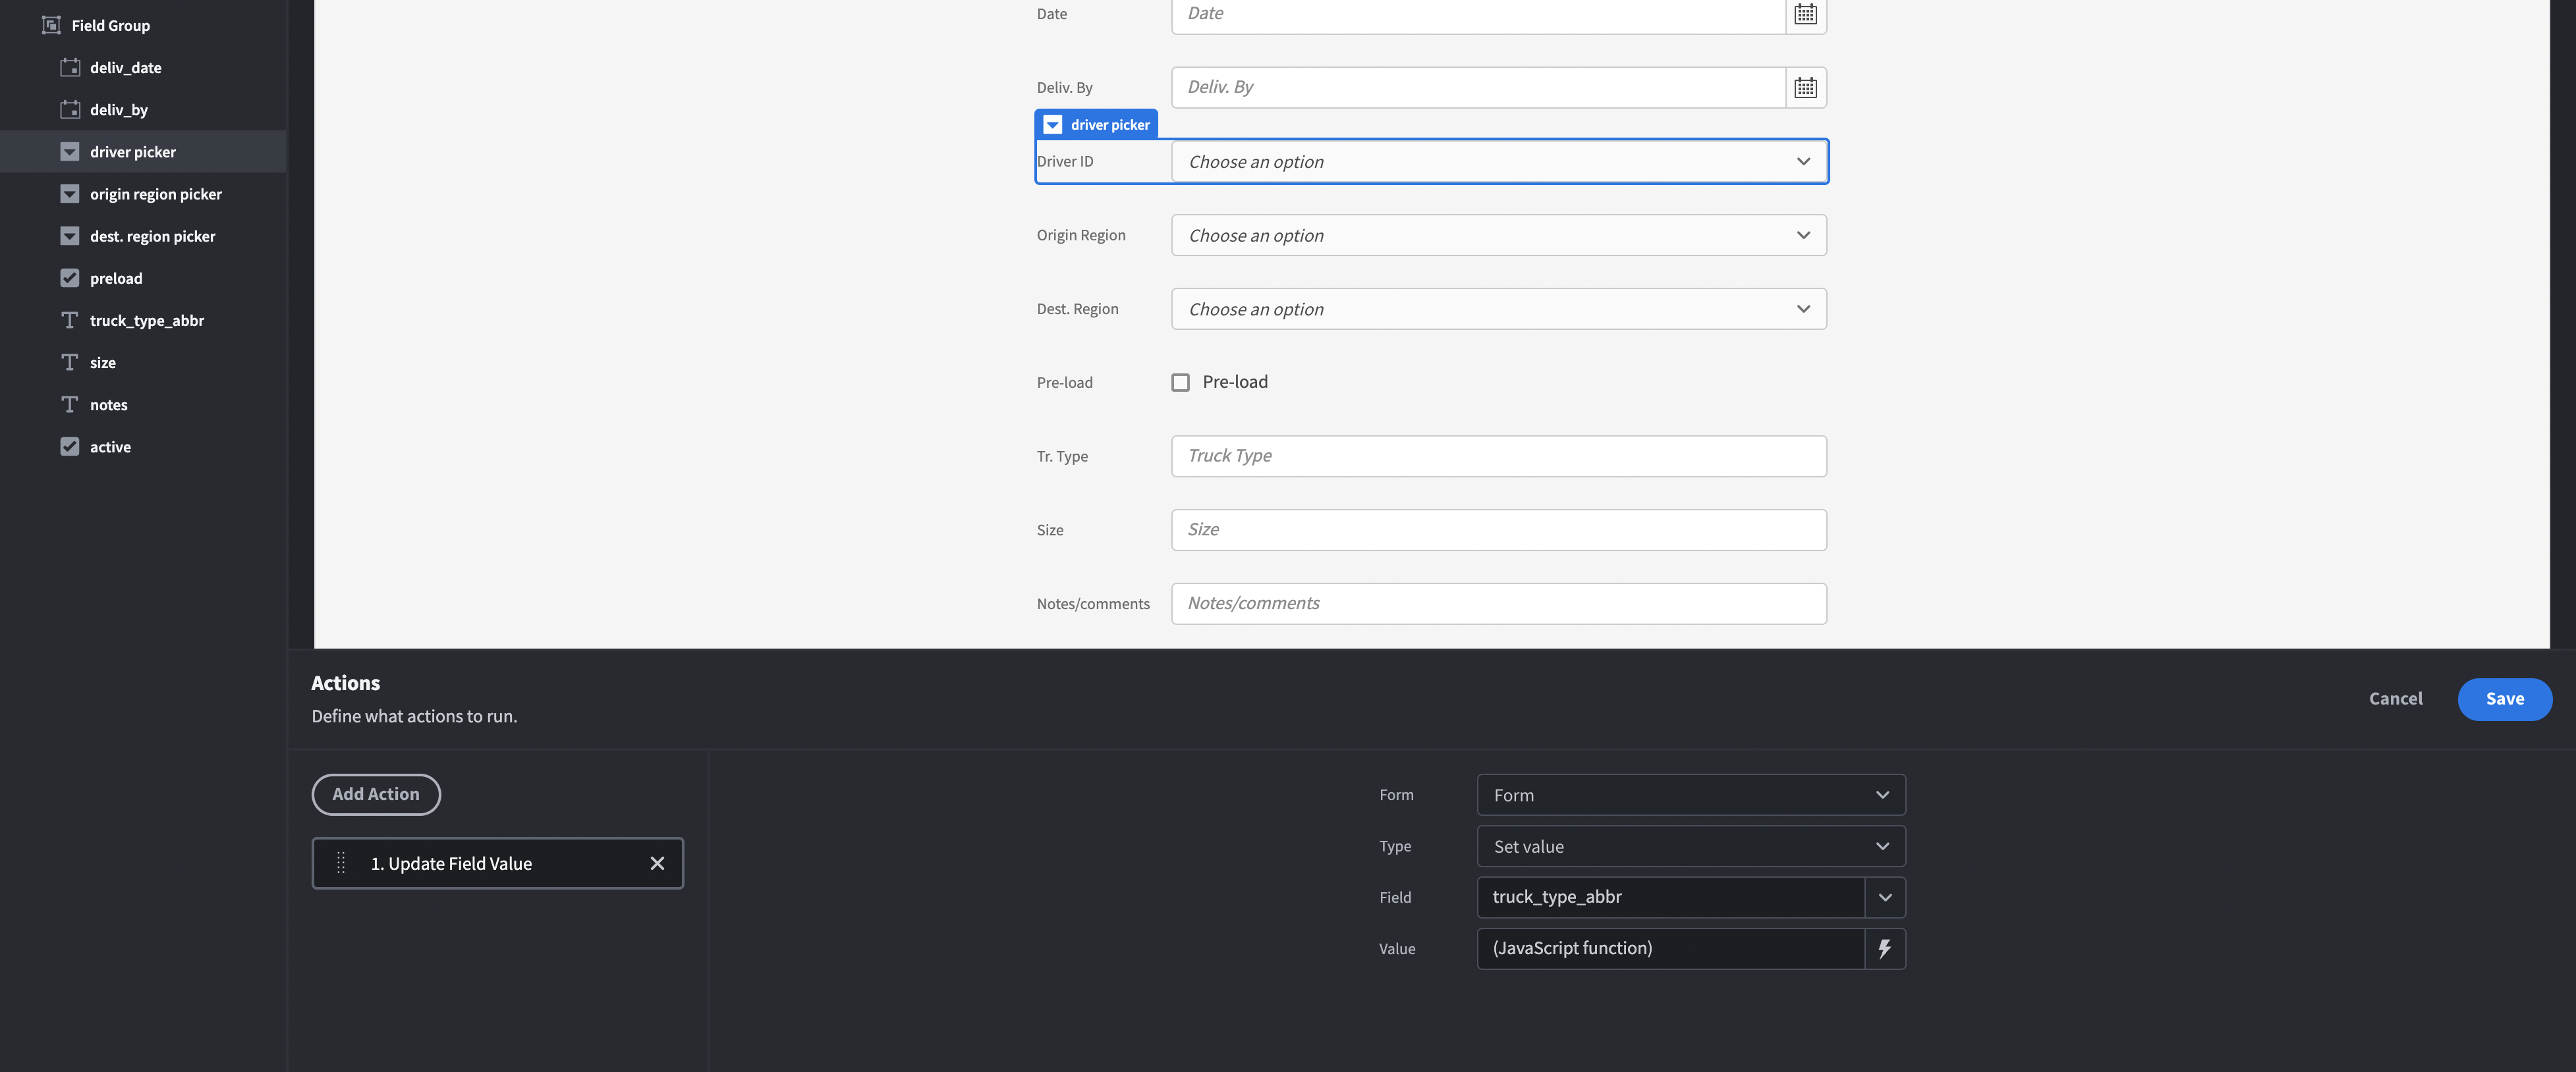Click the T text icon beside the size field
The height and width of the screenshot is (1072, 2576).
[69, 362]
